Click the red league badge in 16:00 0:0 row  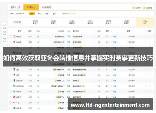(14, 97)
